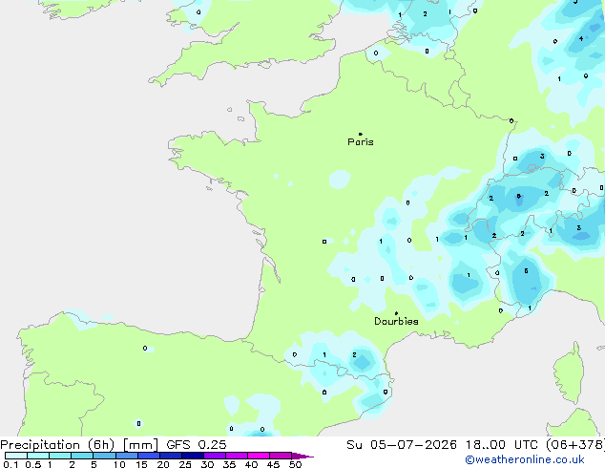Pick the 2–5 mm legend color swatch

pyautogui.click(x=82, y=456)
